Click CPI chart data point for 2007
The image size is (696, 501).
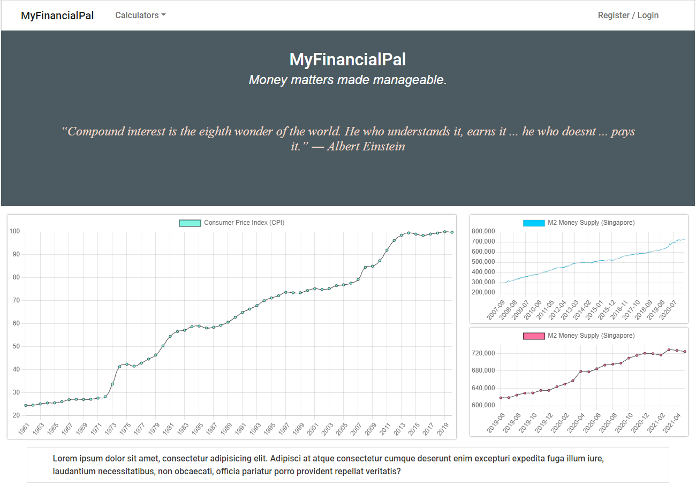(358, 279)
